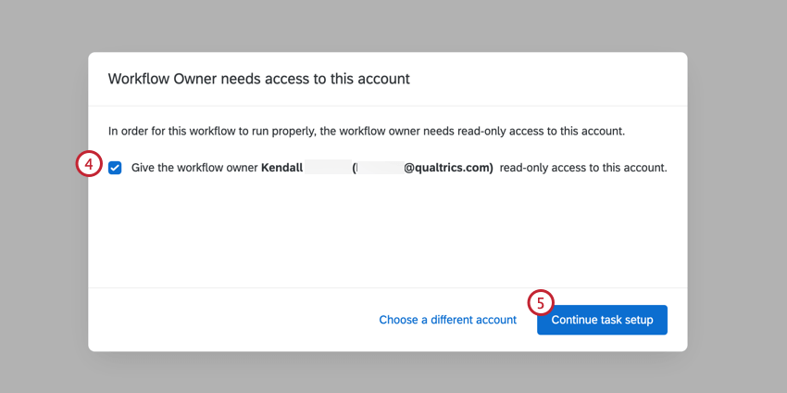Click the white checkmark icon in the checkbox

click(x=115, y=168)
